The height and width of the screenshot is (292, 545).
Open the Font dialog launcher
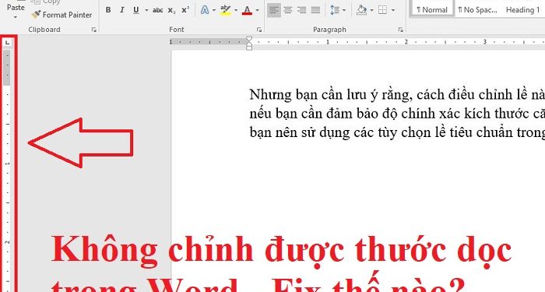click(x=259, y=30)
